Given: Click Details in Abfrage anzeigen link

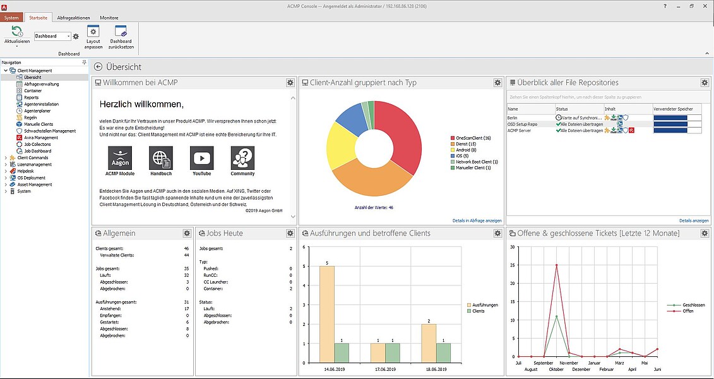Looking at the screenshot, I should tap(477, 220).
